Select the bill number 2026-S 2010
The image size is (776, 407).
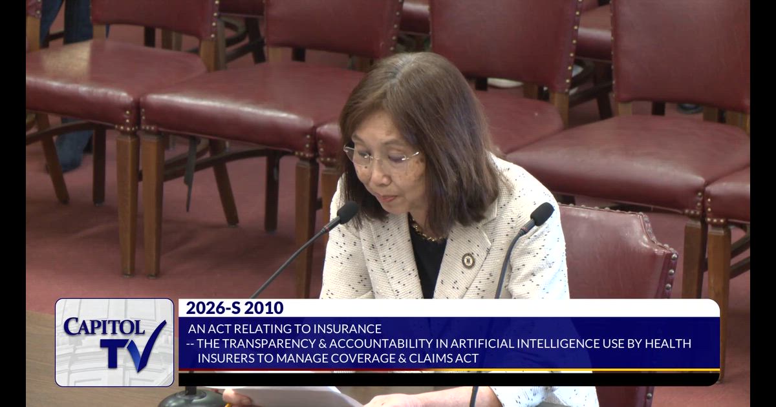[x=235, y=308]
